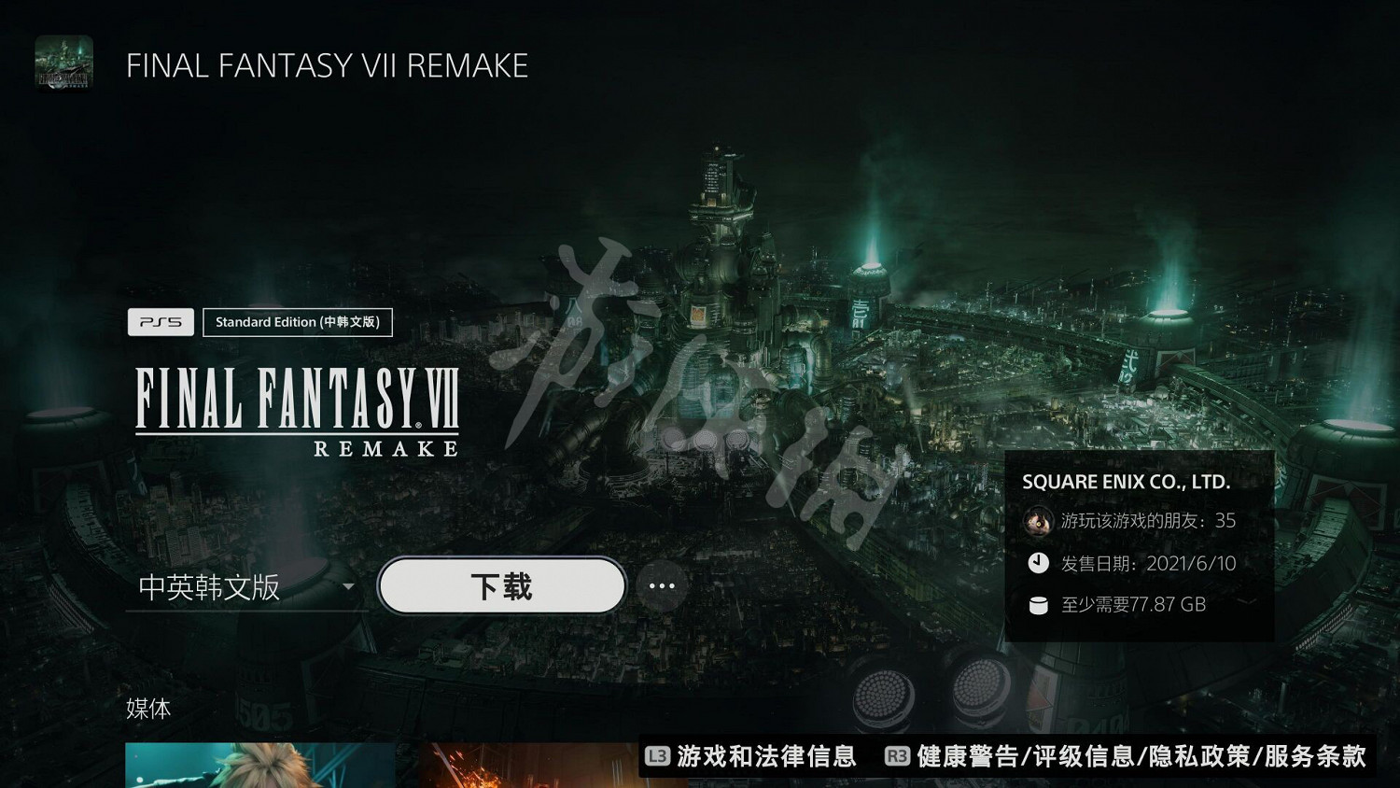The image size is (1400, 788).
Task: Click the page title text at top
Action: click(327, 65)
